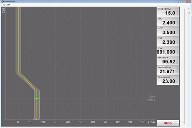This screenshot has height=128, width=192.
Task: Select the Volumeflow reading panel
Action: 168,69
